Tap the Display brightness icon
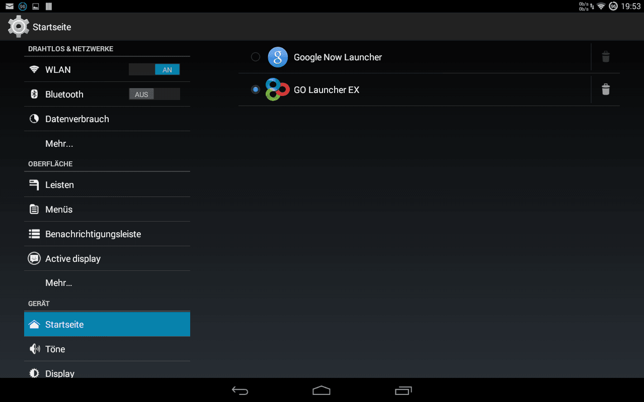 (34, 373)
